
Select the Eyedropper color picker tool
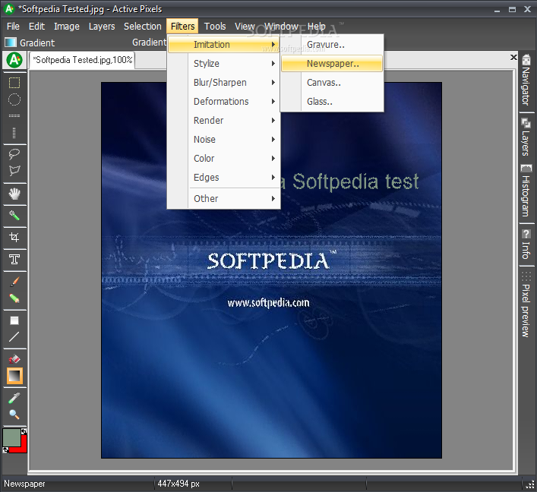(14, 398)
